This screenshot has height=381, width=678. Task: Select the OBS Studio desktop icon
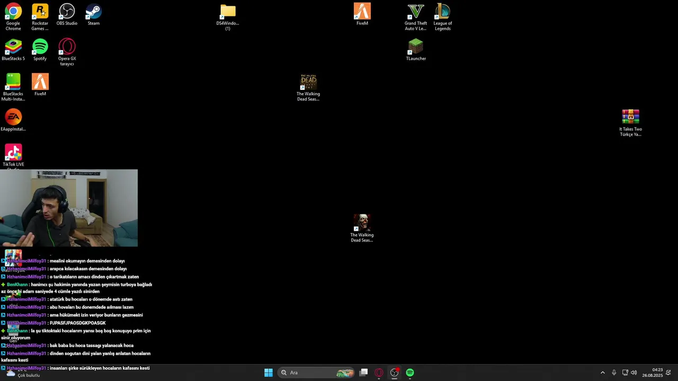click(67, 15)
